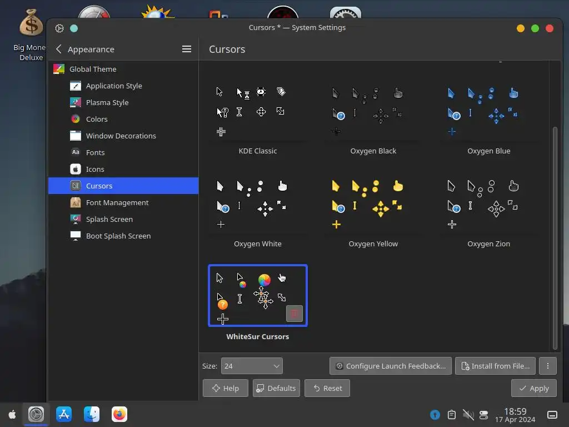This screenshot has height=427, width=569.
Task: Open Splash Screen icon
Action: [76, 219]
